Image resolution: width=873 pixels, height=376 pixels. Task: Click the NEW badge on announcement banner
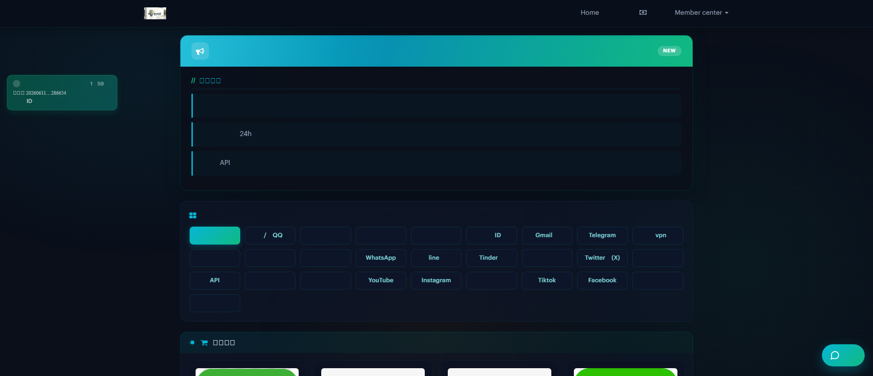pyautogui.click(x=669, y=51)
